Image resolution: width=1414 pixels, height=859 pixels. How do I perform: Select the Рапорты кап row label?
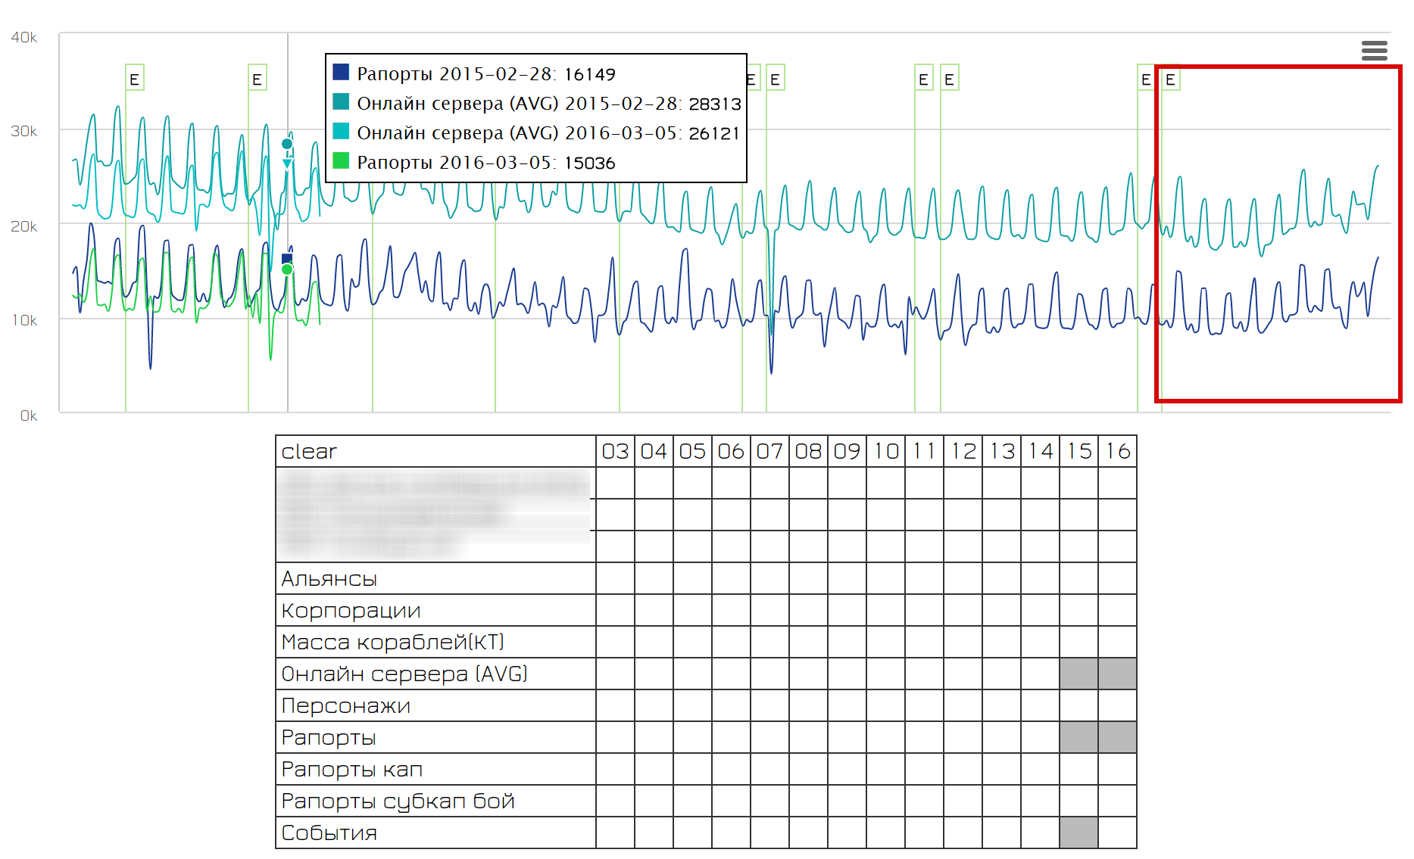[x=435, y=769]
